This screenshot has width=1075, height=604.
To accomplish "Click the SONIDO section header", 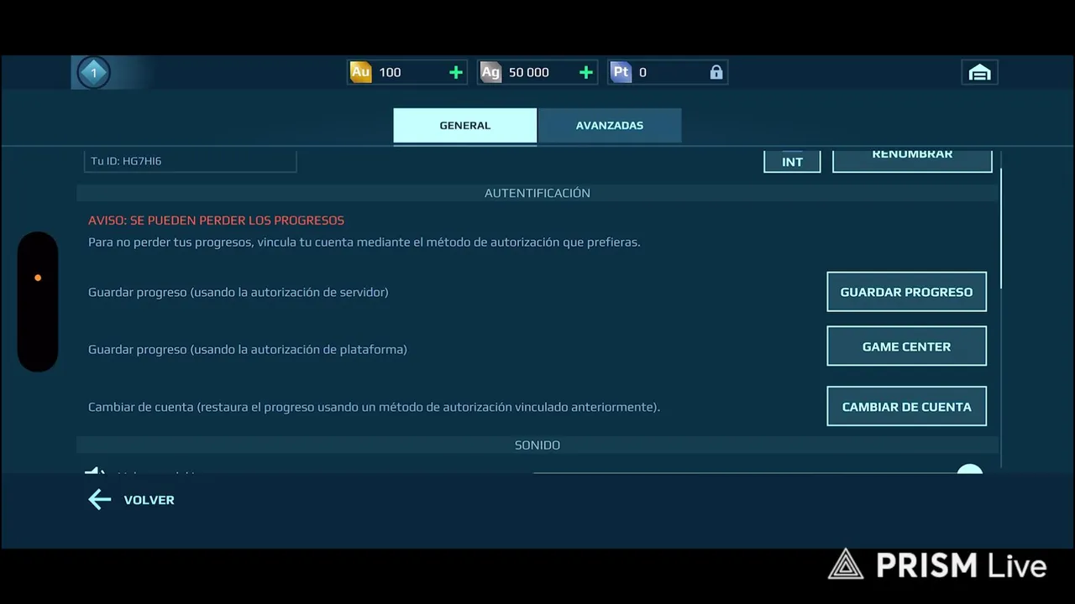I will 537,445.
